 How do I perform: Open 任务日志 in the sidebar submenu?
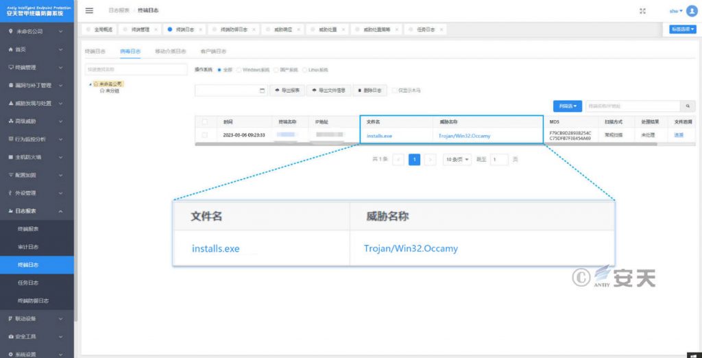coord(27,283)
